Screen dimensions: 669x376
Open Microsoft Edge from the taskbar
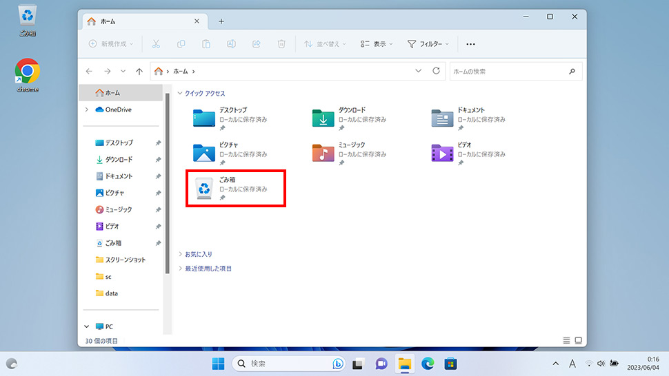(428, 364)
